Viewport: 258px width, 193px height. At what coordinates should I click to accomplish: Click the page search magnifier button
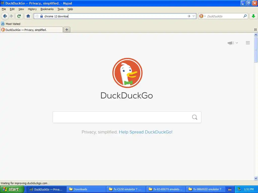[195, 117]
